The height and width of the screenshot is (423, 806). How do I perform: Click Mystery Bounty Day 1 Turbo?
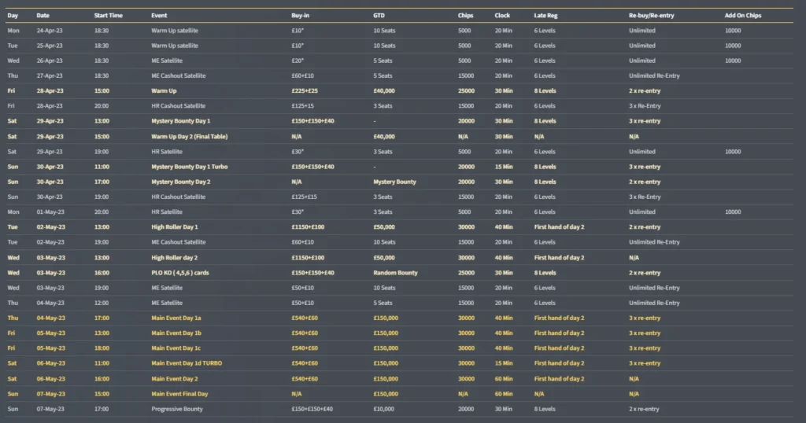pos(187,167)
